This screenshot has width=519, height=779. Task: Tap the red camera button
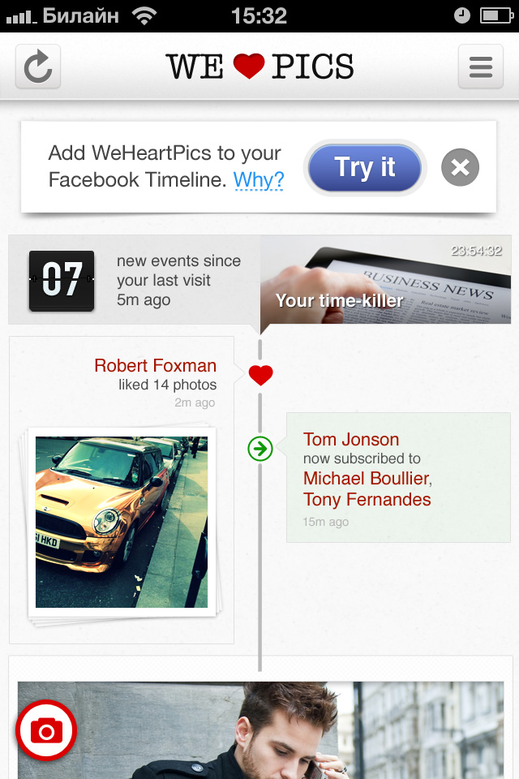(x=46, y=731)
